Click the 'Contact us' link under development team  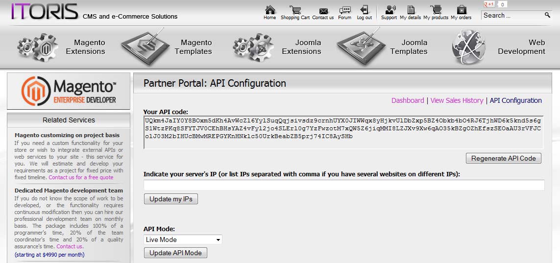[69, 246]
